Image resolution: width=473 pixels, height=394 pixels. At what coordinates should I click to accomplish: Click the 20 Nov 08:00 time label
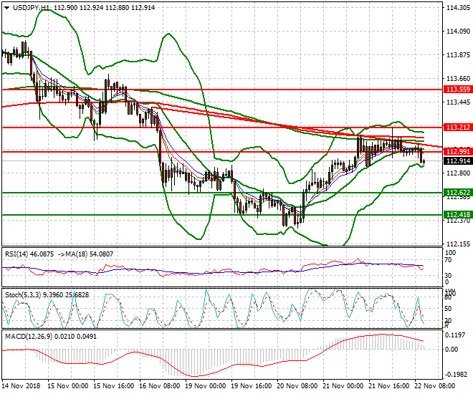pyautogui.click(x=297, y=386)
